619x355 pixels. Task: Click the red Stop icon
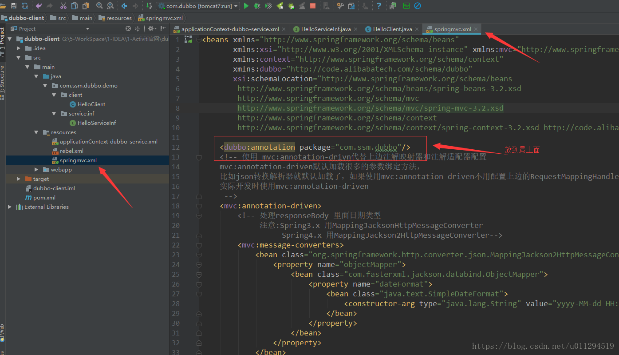coord(313,6)
